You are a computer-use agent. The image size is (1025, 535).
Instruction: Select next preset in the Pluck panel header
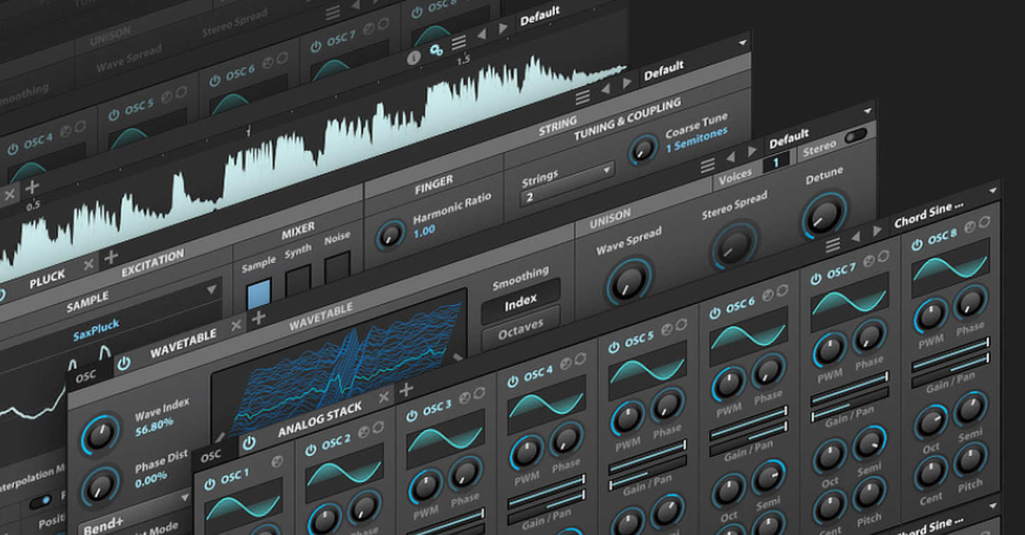coord(627,83)
